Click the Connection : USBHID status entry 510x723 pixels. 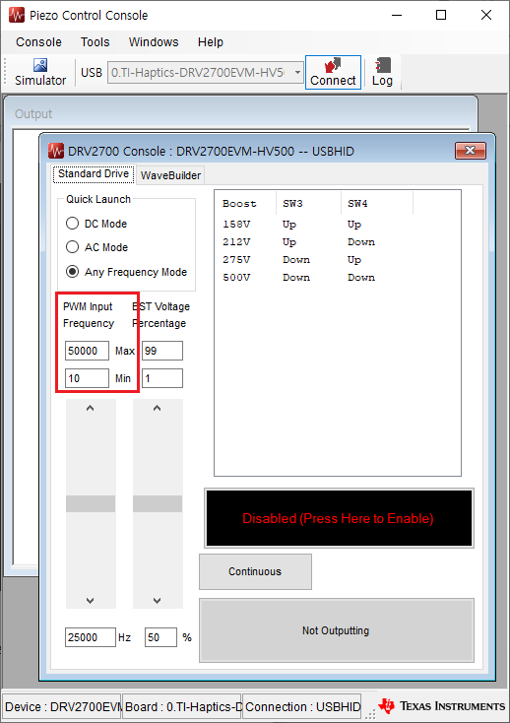coord(301,707)
